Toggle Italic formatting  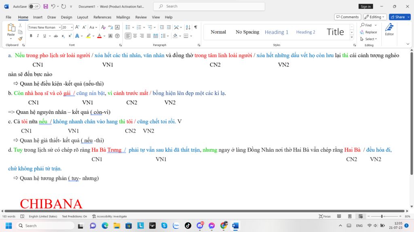38,36
